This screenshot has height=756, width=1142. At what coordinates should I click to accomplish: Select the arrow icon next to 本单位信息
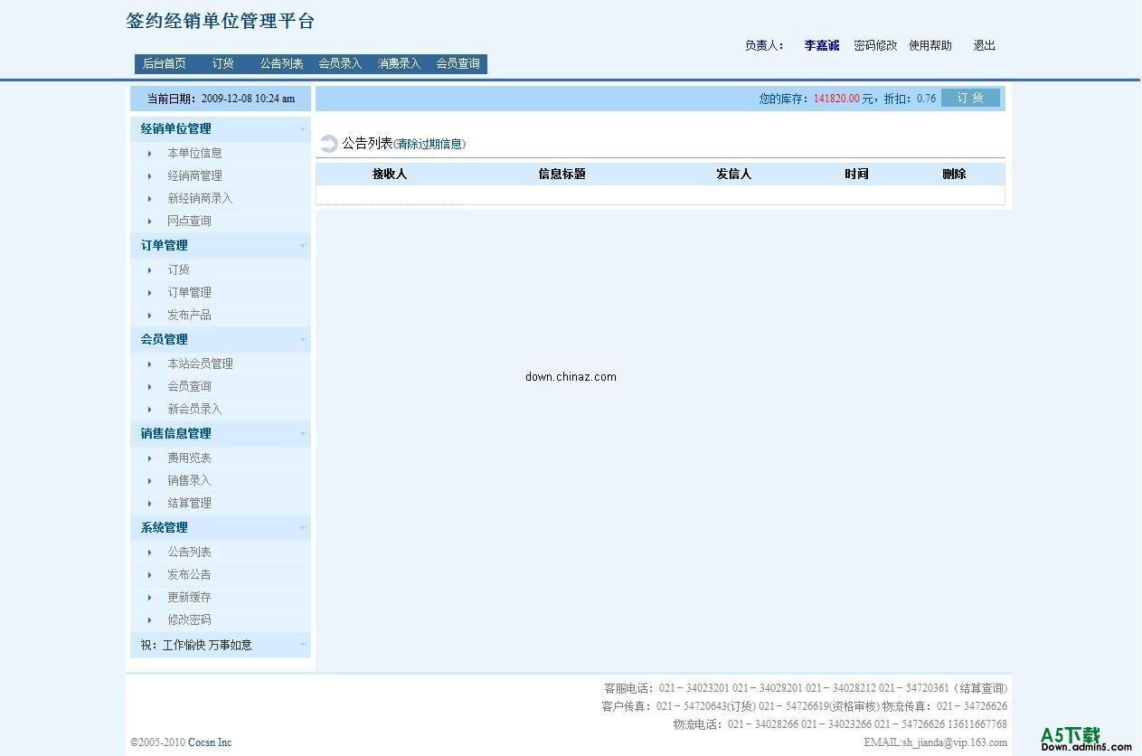149,153
